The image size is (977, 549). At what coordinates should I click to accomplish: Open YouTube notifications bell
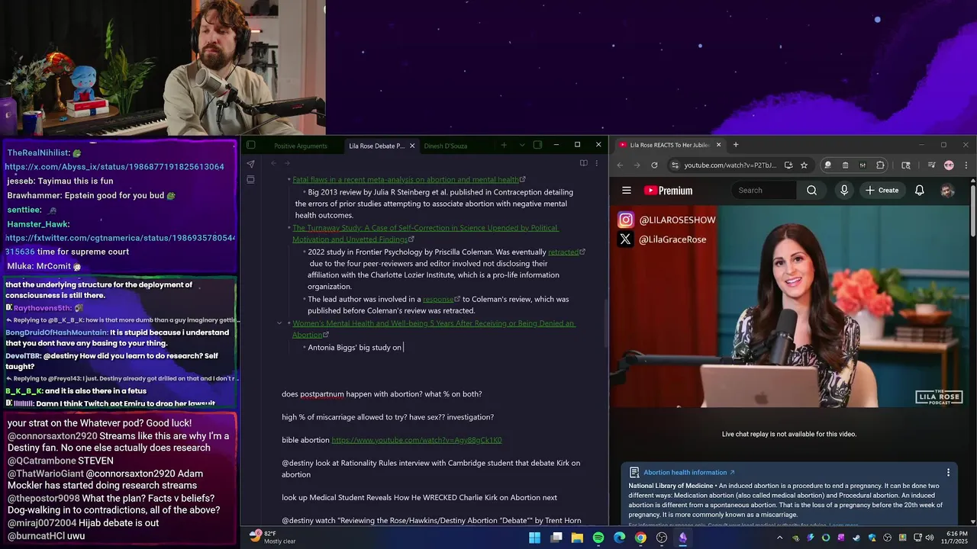[920, 191]
